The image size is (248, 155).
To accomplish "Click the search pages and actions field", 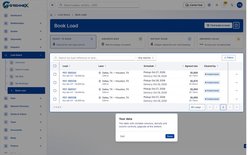I will [98, 5].
